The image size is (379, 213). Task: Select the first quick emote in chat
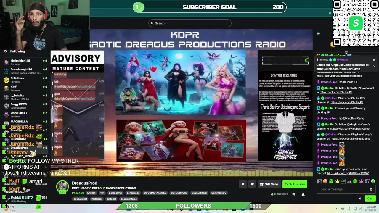tap(319, 181)
